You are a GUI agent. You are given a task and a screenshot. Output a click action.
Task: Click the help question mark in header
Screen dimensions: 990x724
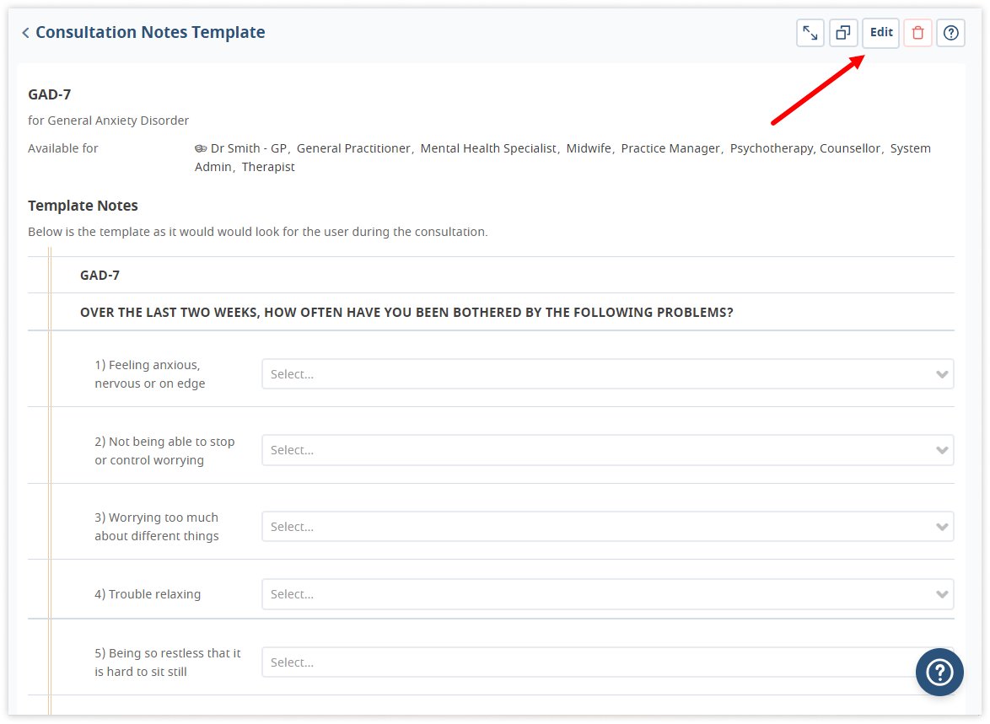tap(951, 33)
